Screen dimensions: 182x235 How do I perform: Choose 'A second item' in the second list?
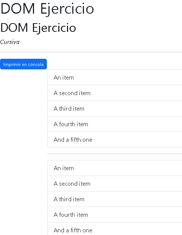[115, 183]
